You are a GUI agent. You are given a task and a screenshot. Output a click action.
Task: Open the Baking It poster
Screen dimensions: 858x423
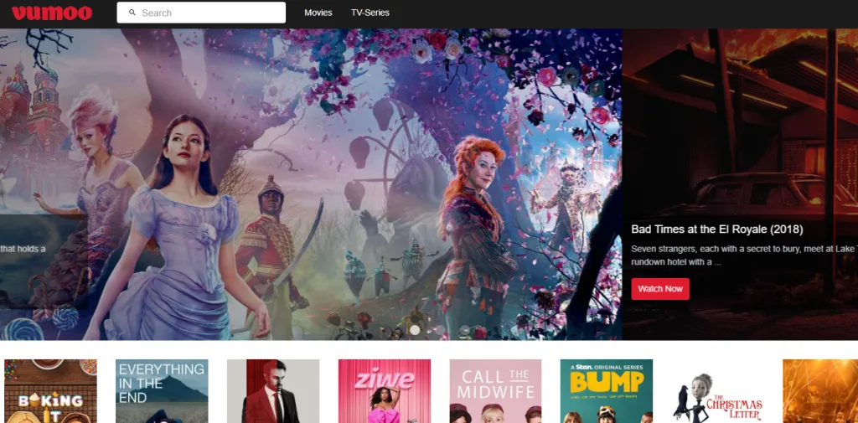(x=50, y=391)
